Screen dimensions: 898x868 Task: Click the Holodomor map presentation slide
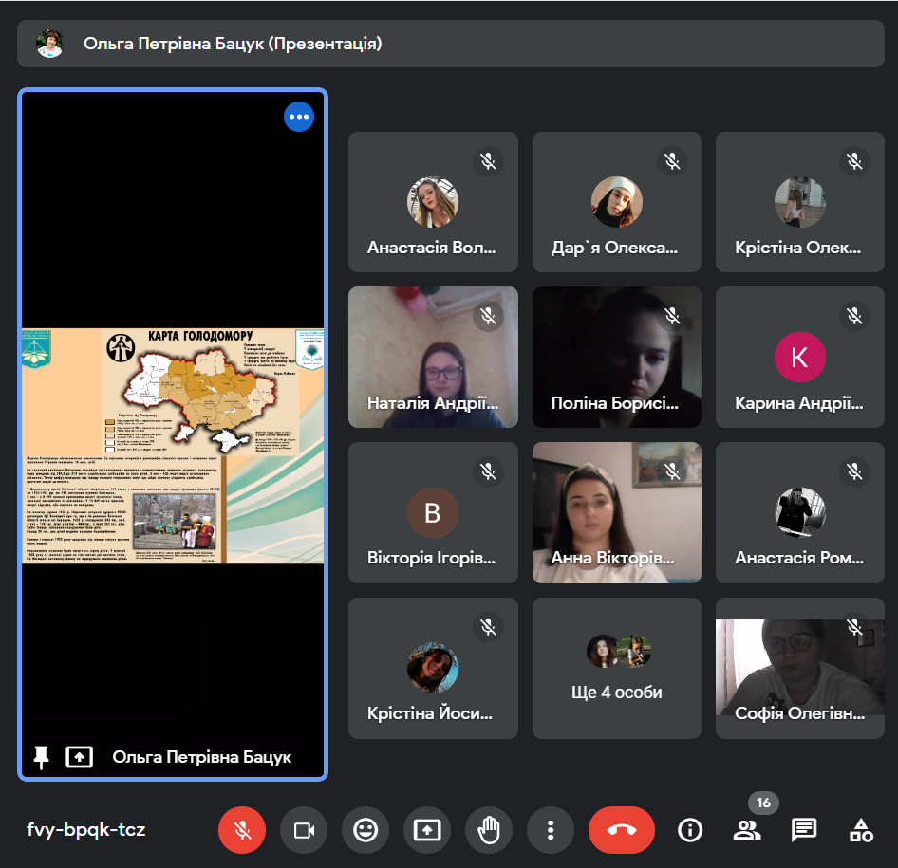(x=173, y=445)
